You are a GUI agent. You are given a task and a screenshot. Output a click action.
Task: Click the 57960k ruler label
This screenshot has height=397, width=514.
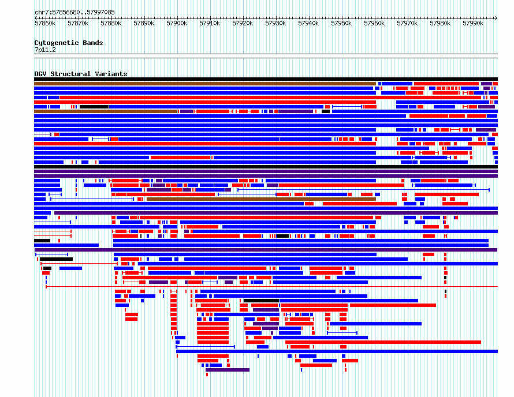[374, 24]
